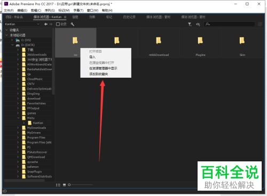Select the FFOutput folder row
Image resolution: width=267 pixels, height=196 pixels.
click(28, 108)
